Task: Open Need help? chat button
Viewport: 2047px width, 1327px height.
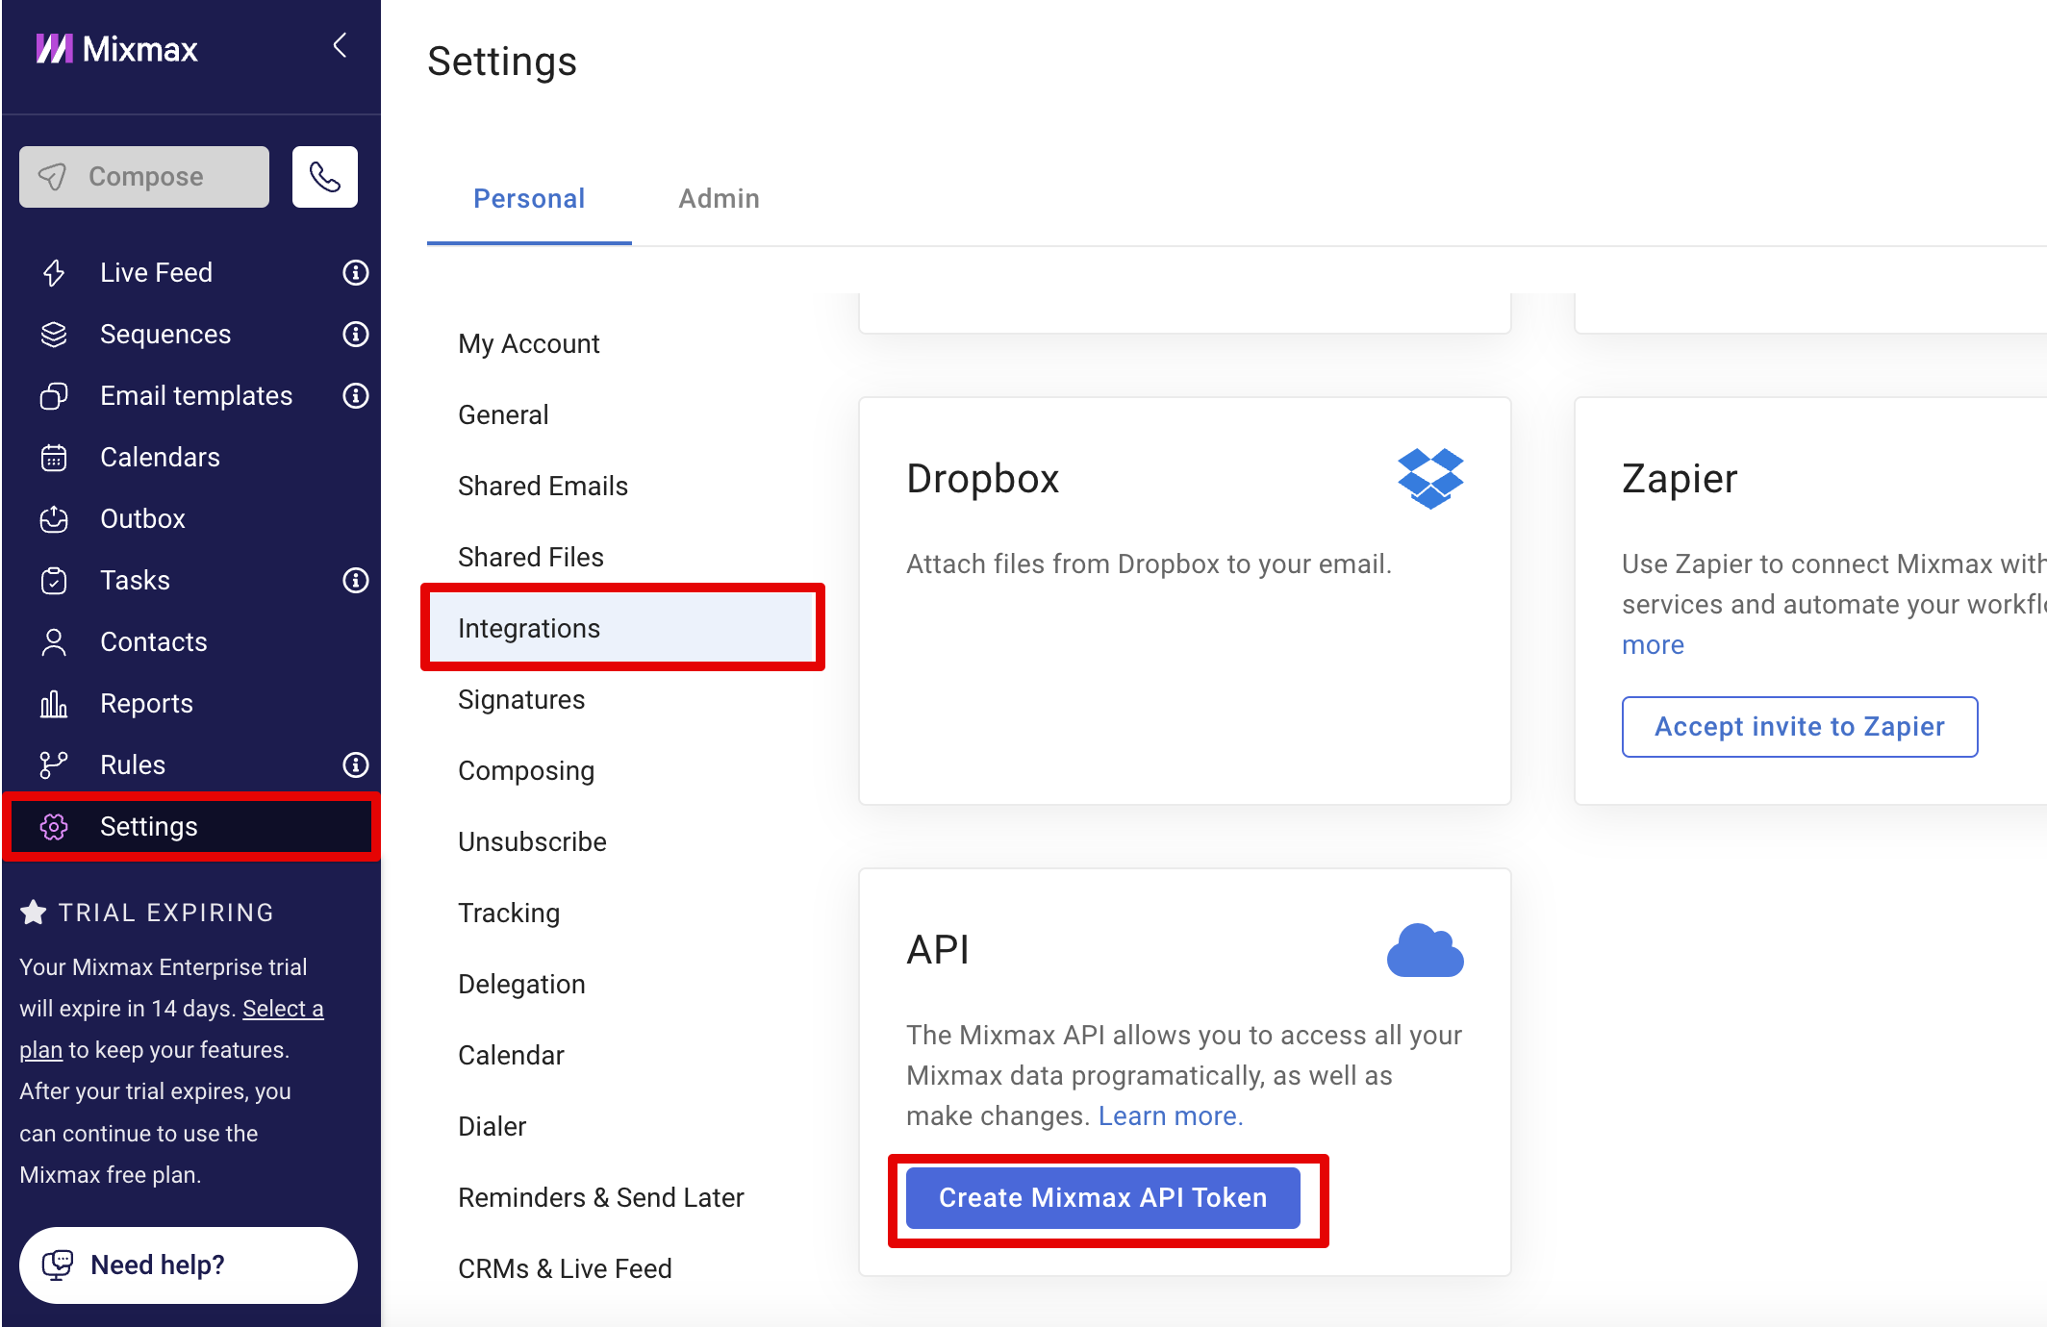Action: coord(189,1265)
